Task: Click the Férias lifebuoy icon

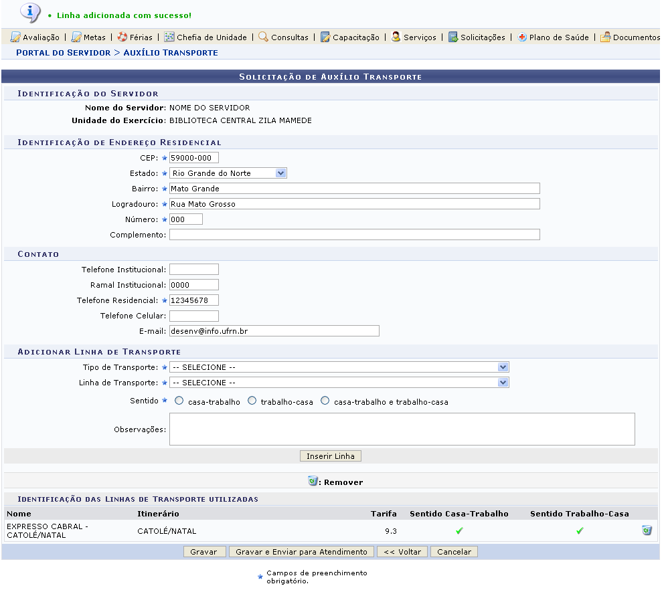Action: point(122,37)
